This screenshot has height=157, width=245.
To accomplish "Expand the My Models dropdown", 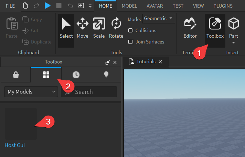I will pyautogui.click(x=31, y=92).
